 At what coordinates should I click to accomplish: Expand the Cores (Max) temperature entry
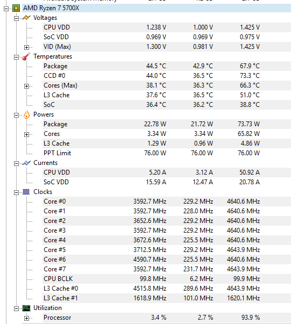click(x=26, y=86)
